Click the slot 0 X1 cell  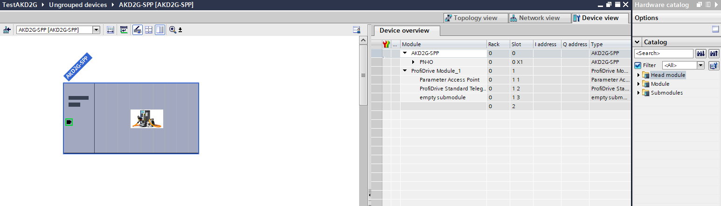point(521,62)
